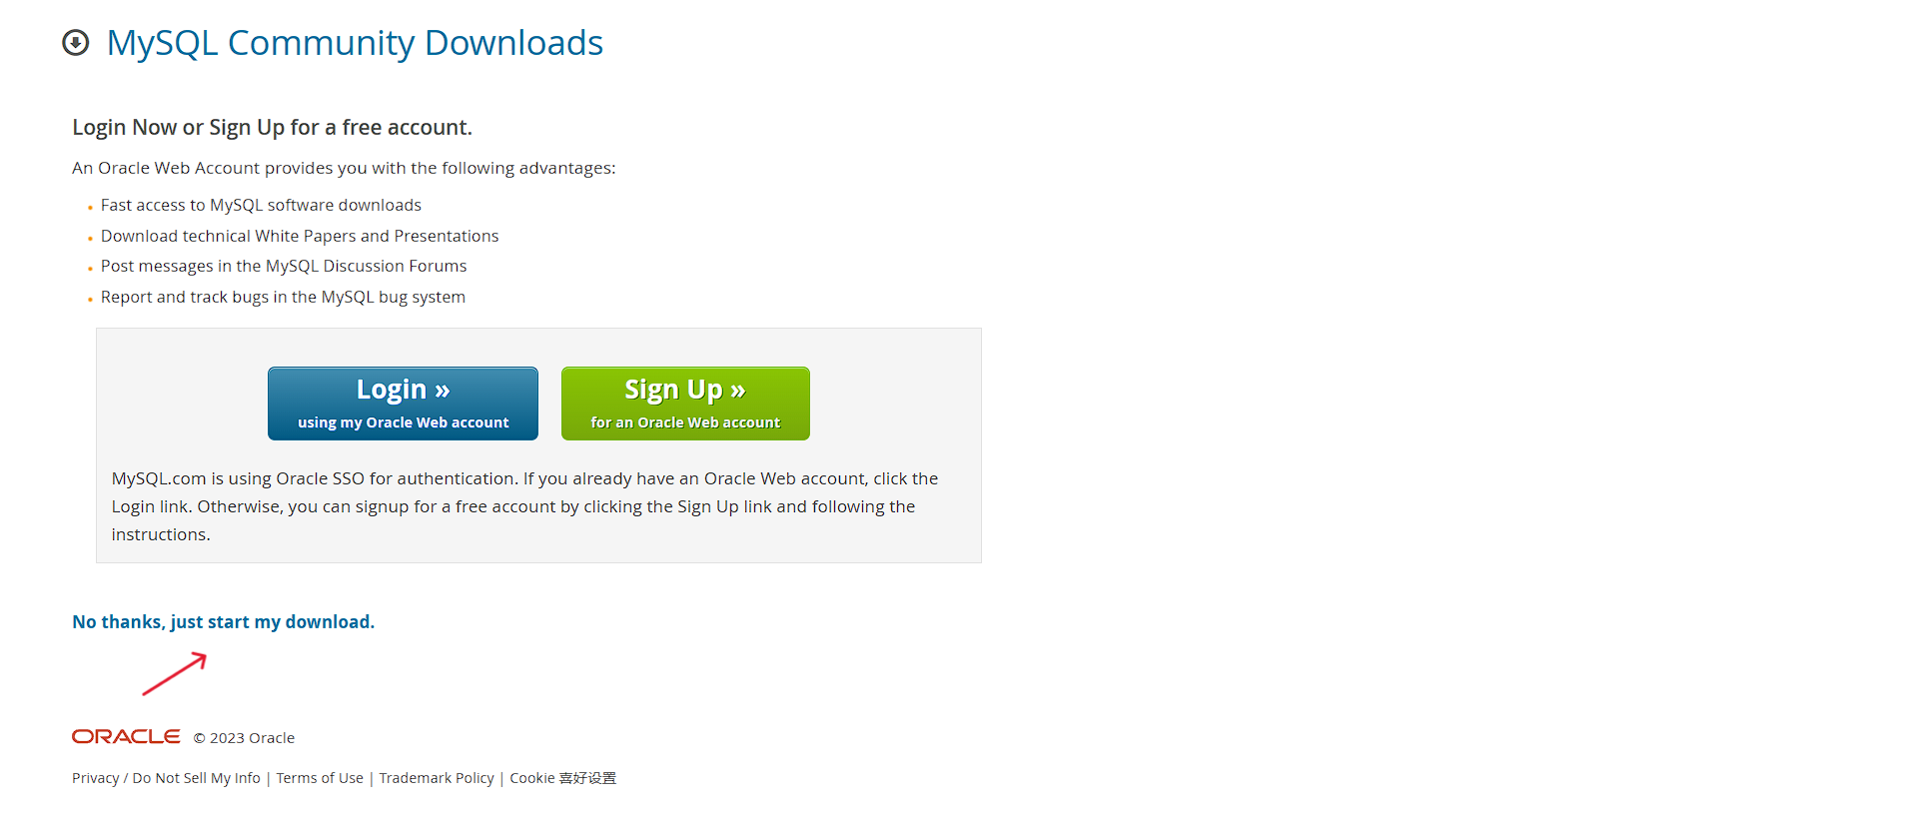Click the "© 2023 Oracle" copyright text
The width and height of the screenshot is (1912, 840).
click(244, 738)
